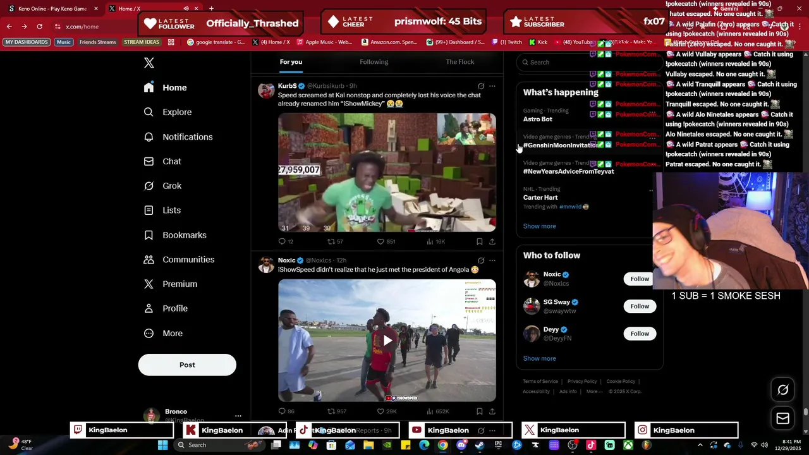Switch to the Following tab
The image size is (809, 455).
[x=374, y=62]
